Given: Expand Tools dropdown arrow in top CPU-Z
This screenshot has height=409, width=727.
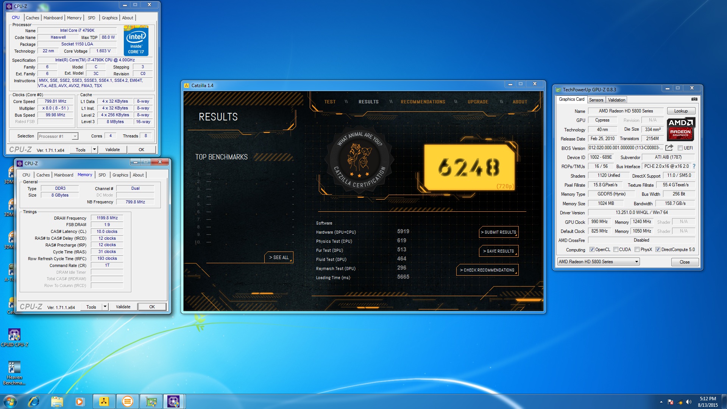Looking at the screenshot, I should click(x=94, y=150).
